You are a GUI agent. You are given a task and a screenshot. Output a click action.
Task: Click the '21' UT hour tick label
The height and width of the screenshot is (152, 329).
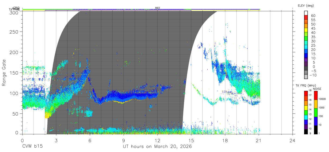tap(259, 140)
